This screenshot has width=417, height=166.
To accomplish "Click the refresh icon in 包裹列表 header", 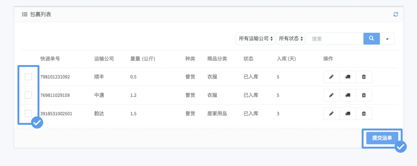I will (x=396, y=14).
